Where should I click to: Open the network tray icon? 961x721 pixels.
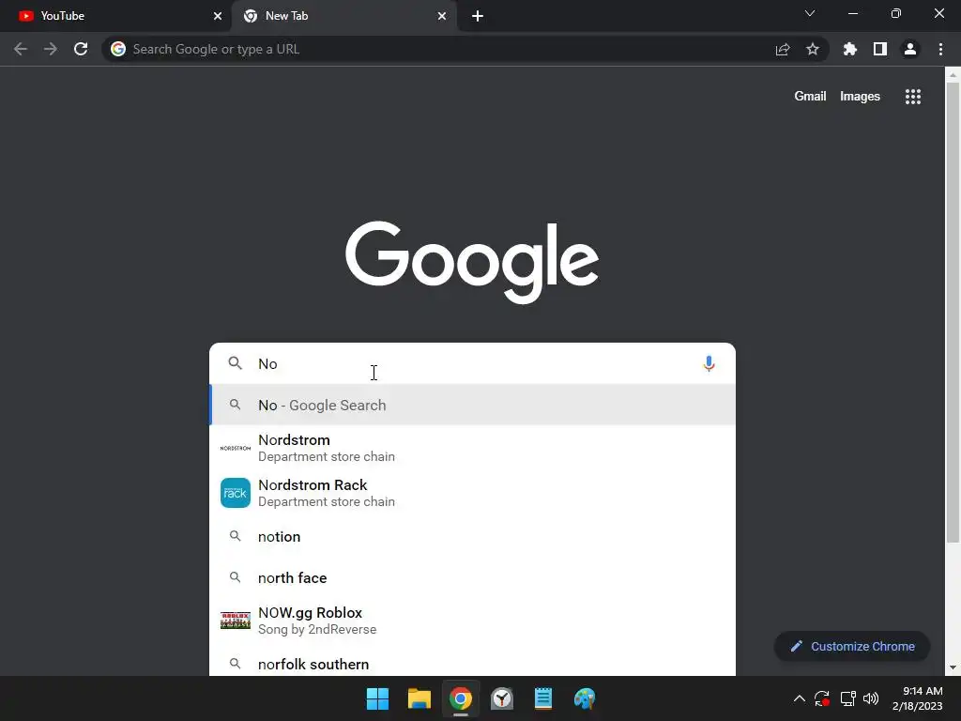pos(847,698)
